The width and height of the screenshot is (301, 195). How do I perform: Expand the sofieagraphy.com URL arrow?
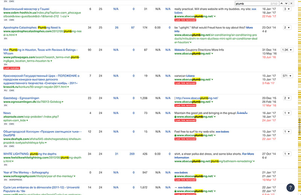[74, 176]
